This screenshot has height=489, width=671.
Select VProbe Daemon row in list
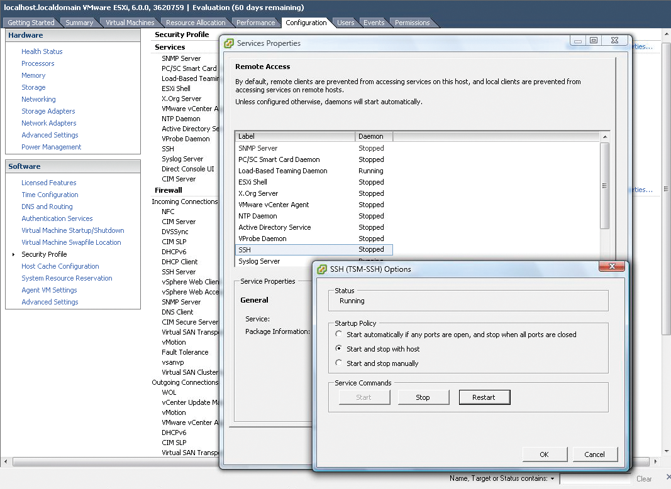click(314, 239)
